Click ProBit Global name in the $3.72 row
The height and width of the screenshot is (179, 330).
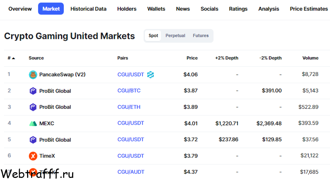point(55,140)
